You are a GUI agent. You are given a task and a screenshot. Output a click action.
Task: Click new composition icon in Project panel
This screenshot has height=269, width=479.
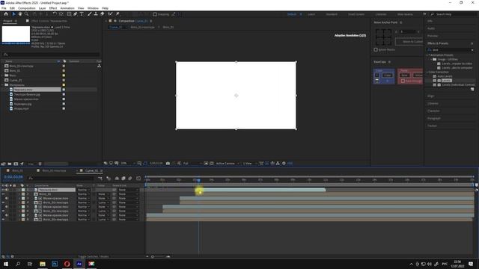point(16,164)
